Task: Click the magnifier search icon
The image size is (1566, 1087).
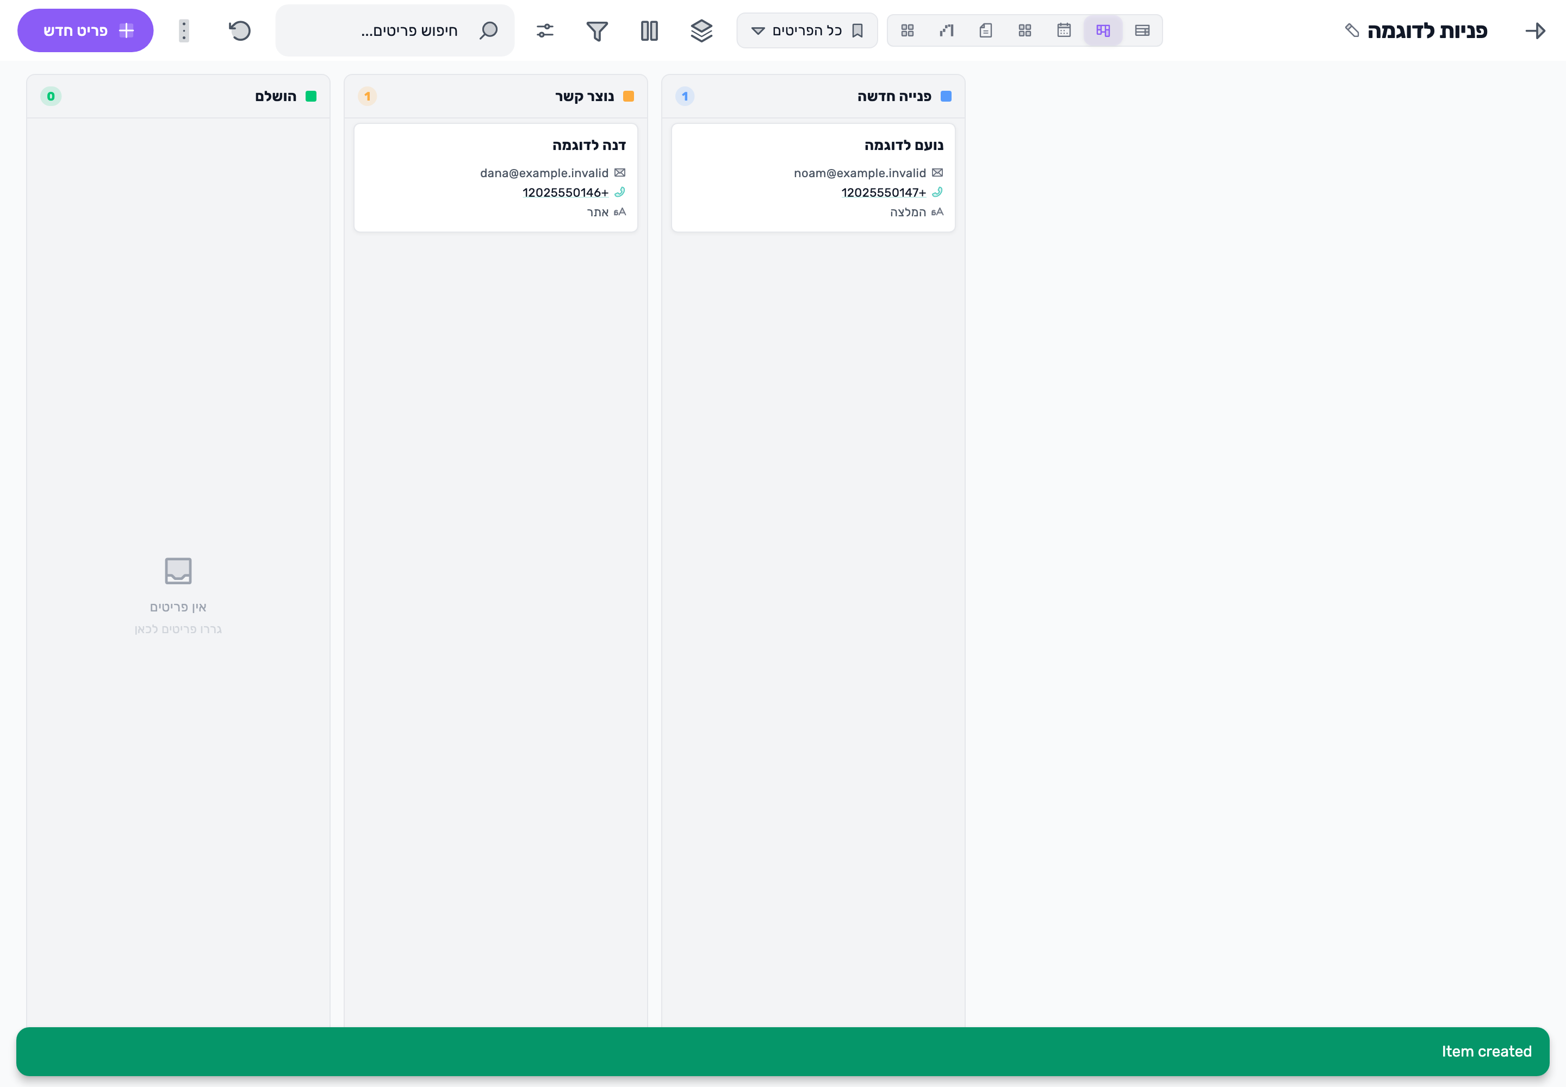Action: (x=489, y=30)
